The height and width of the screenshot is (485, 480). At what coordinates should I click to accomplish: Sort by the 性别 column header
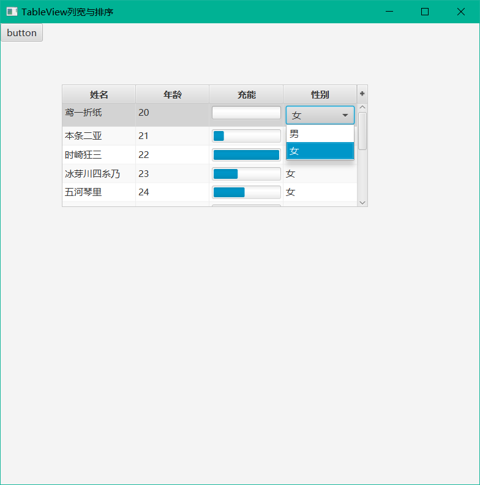[x=320, y=94]
